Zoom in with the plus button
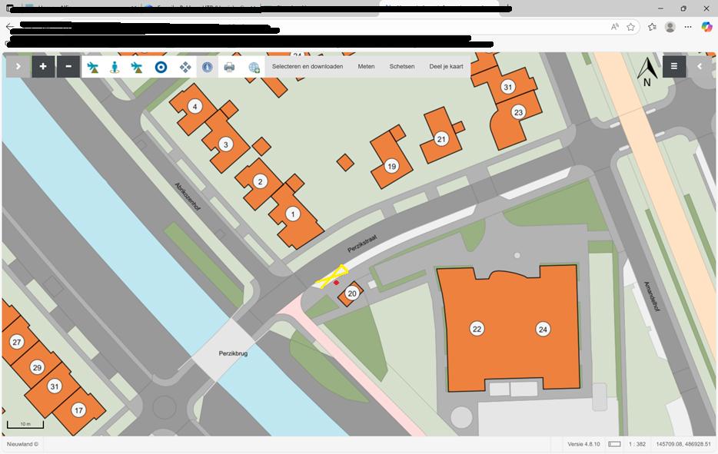 (43, 67)
